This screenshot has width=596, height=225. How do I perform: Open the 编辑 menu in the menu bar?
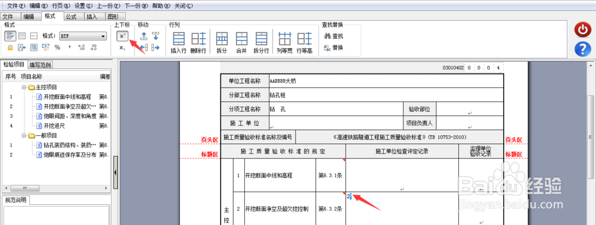[39, 6]
